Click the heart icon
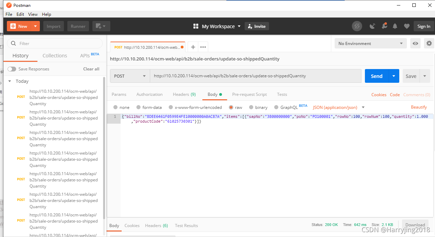This screenshot has height=237, width=435. click(407, 26)
